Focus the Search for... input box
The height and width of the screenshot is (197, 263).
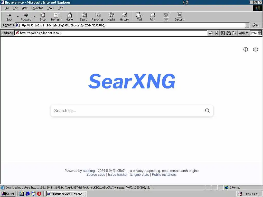pos(127,111)
